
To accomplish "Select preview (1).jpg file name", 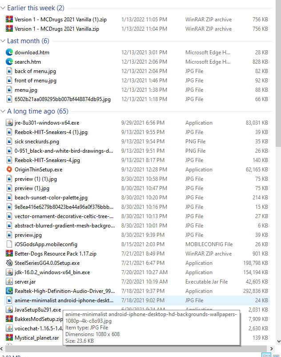I will point(32,188).
